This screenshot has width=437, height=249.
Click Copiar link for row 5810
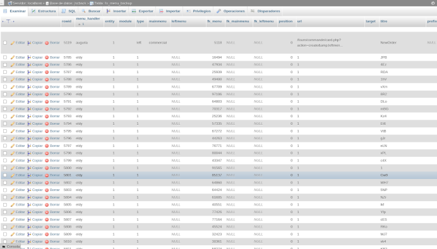37,241
